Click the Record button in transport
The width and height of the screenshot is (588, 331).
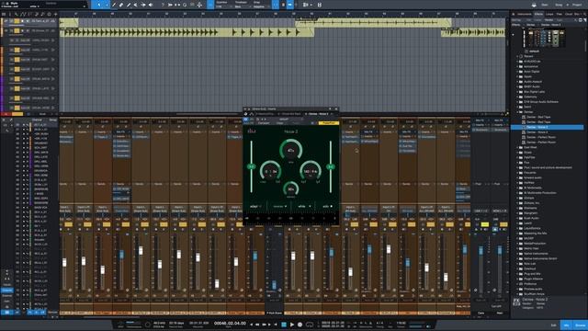coord(300,325)
